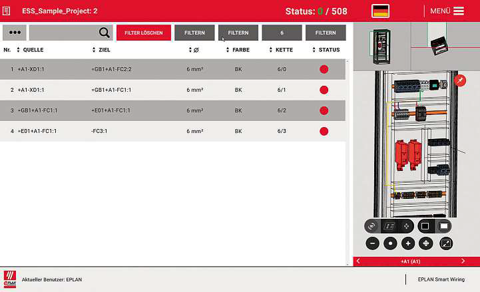Viewport: 480px width, 292px height.
Task: Click the EPLAN logo in footer
Action: 10,279
